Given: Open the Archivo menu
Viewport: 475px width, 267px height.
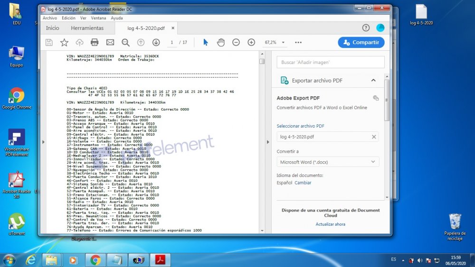Looking at the screenshot, I should coord(49,18).
